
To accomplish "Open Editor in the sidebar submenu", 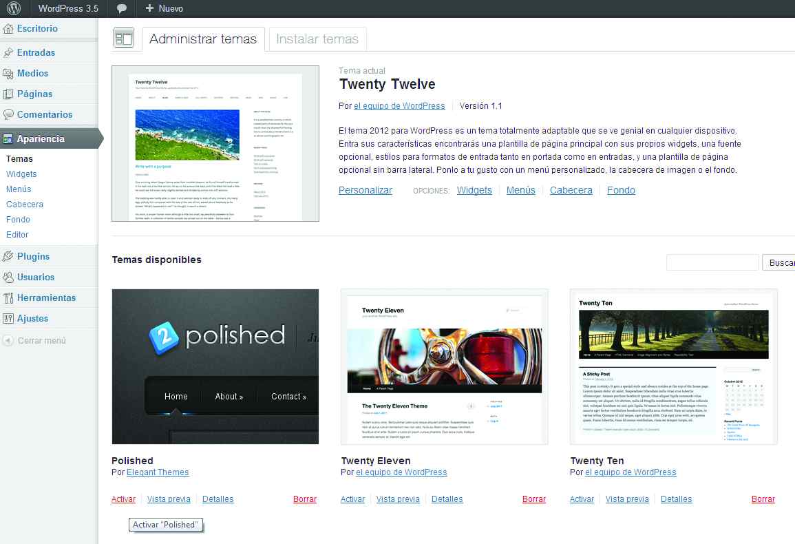I will [x=17, y=235].
